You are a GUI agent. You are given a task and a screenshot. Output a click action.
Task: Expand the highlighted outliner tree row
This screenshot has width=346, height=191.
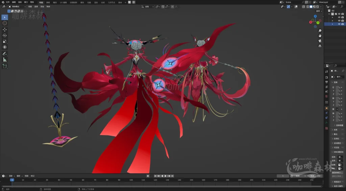pyautogui.click(x=332, y=24)
